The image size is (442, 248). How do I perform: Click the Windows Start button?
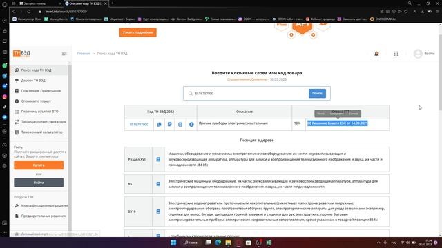tap(173, 242)
